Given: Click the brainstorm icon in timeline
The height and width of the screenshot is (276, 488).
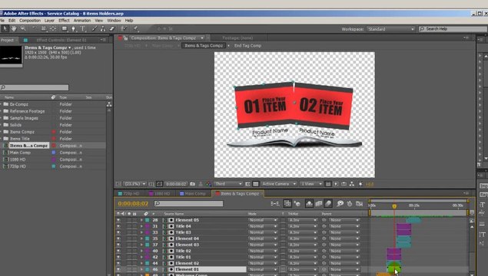Looking at the screenshot, I should tap(340, 203).
